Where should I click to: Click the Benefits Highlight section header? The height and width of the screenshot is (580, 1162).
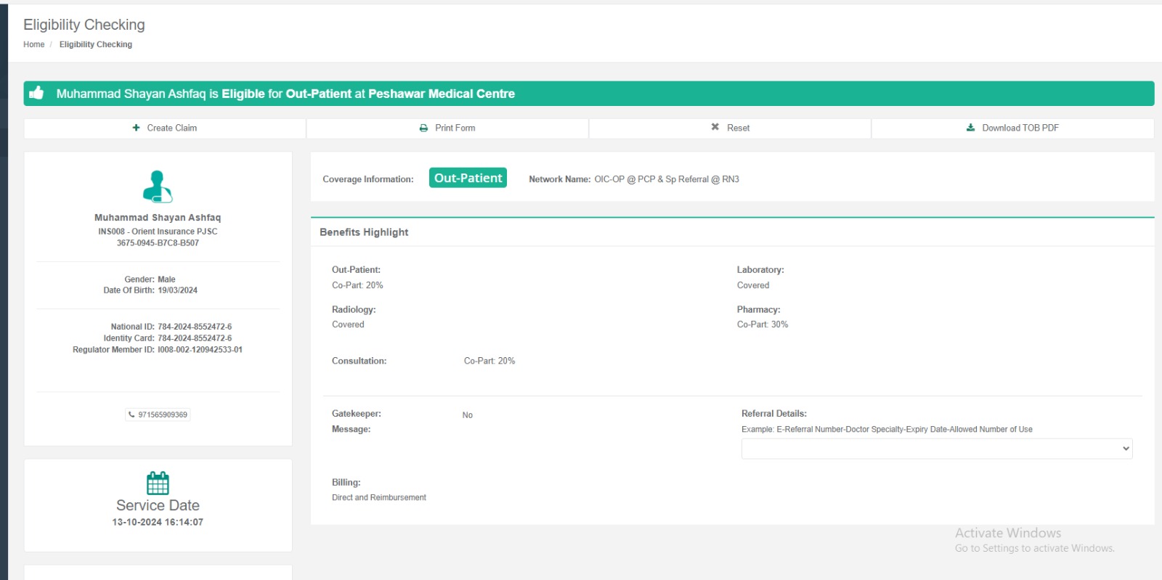(x=364, y=232)
